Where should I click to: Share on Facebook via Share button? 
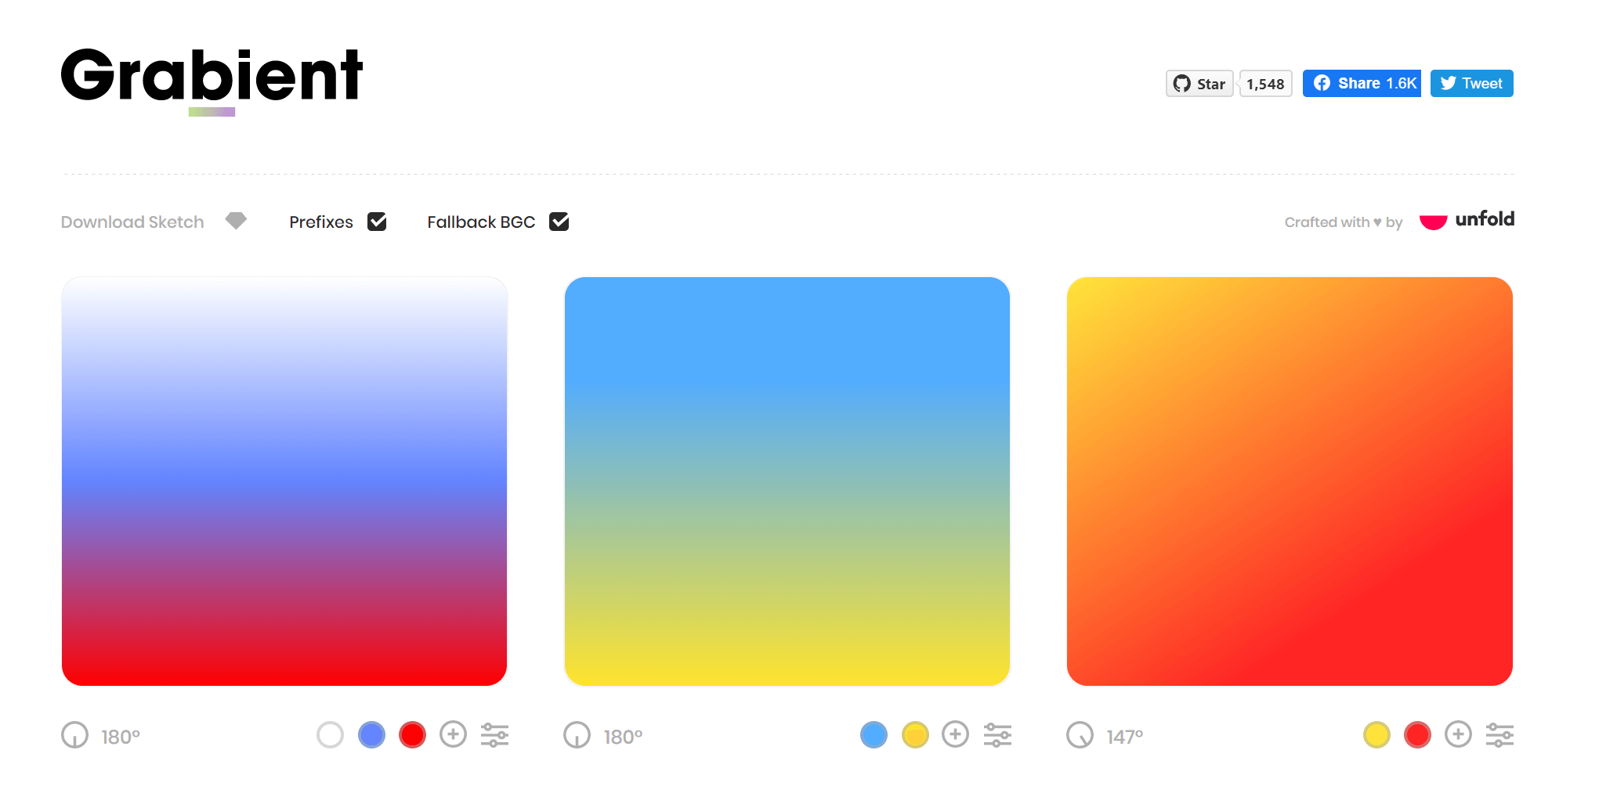(x=1362, y=84)
